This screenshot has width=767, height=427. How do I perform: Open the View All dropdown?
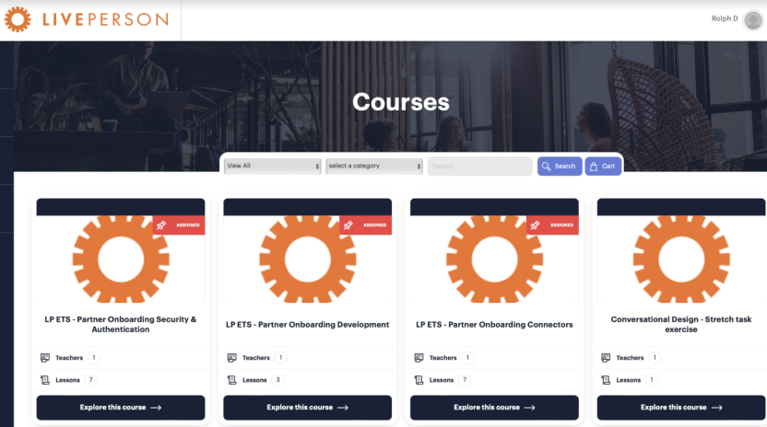tap(273, 167)
